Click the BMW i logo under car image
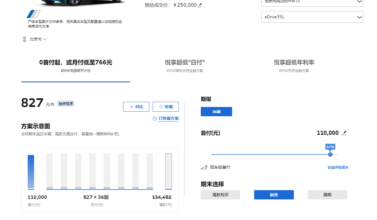The width and height of the screenshot is (377, 220). [x=34, y=14]
